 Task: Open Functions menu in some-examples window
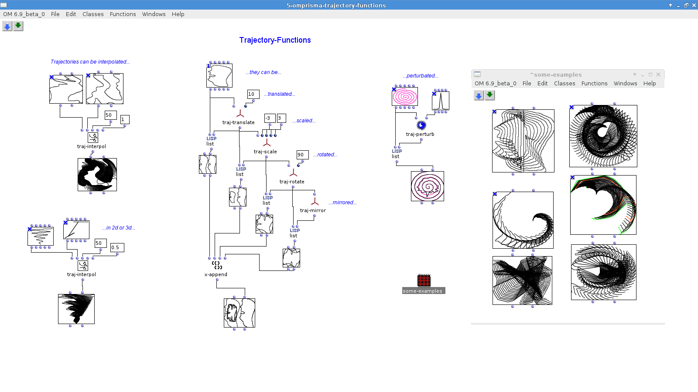(x=594, y=83)
